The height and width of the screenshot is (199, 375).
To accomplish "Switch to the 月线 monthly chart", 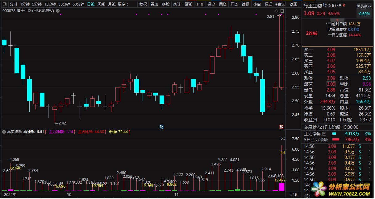I will 111,4.
